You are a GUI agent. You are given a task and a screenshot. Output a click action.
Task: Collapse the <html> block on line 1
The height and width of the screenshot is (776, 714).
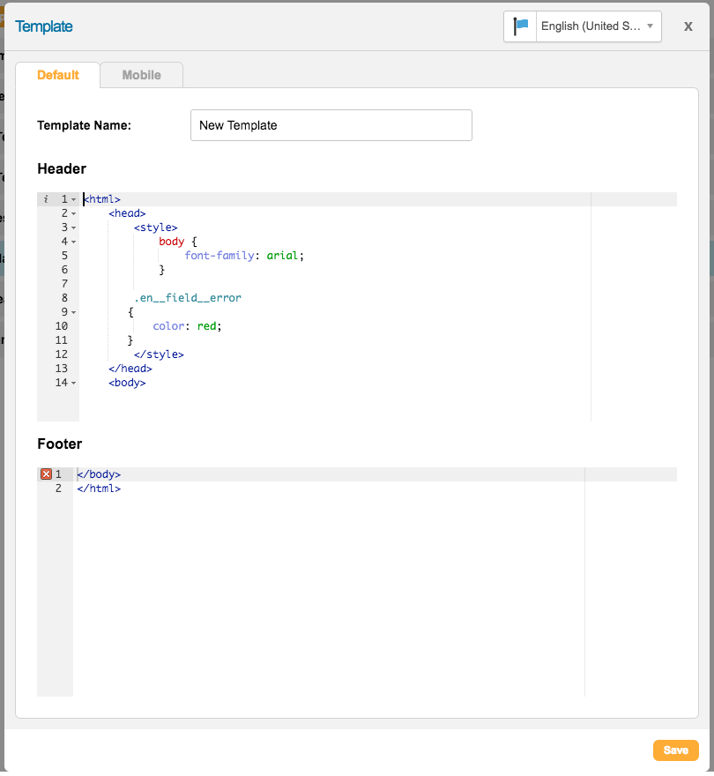coord(72,198)
